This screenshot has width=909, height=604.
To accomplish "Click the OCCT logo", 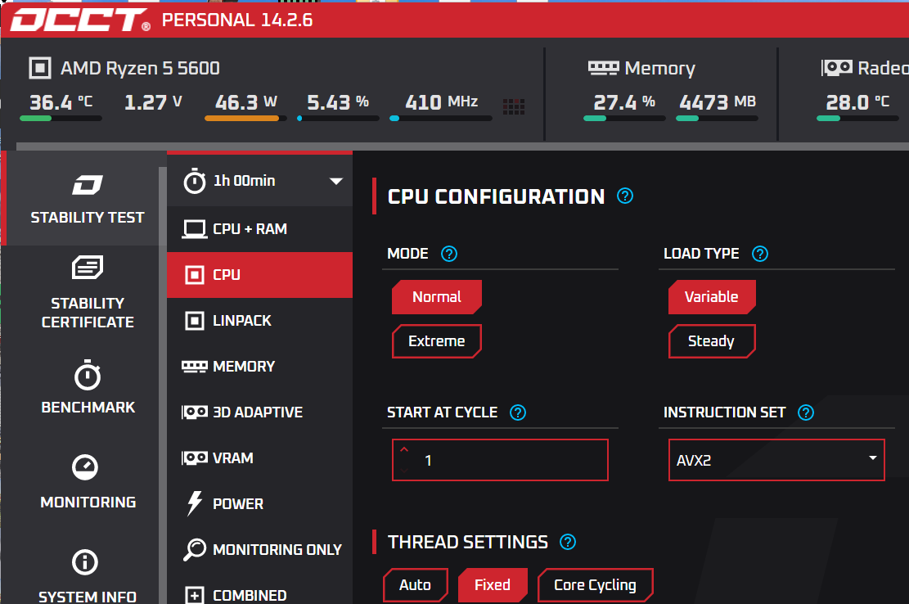I will pos(80,20).
